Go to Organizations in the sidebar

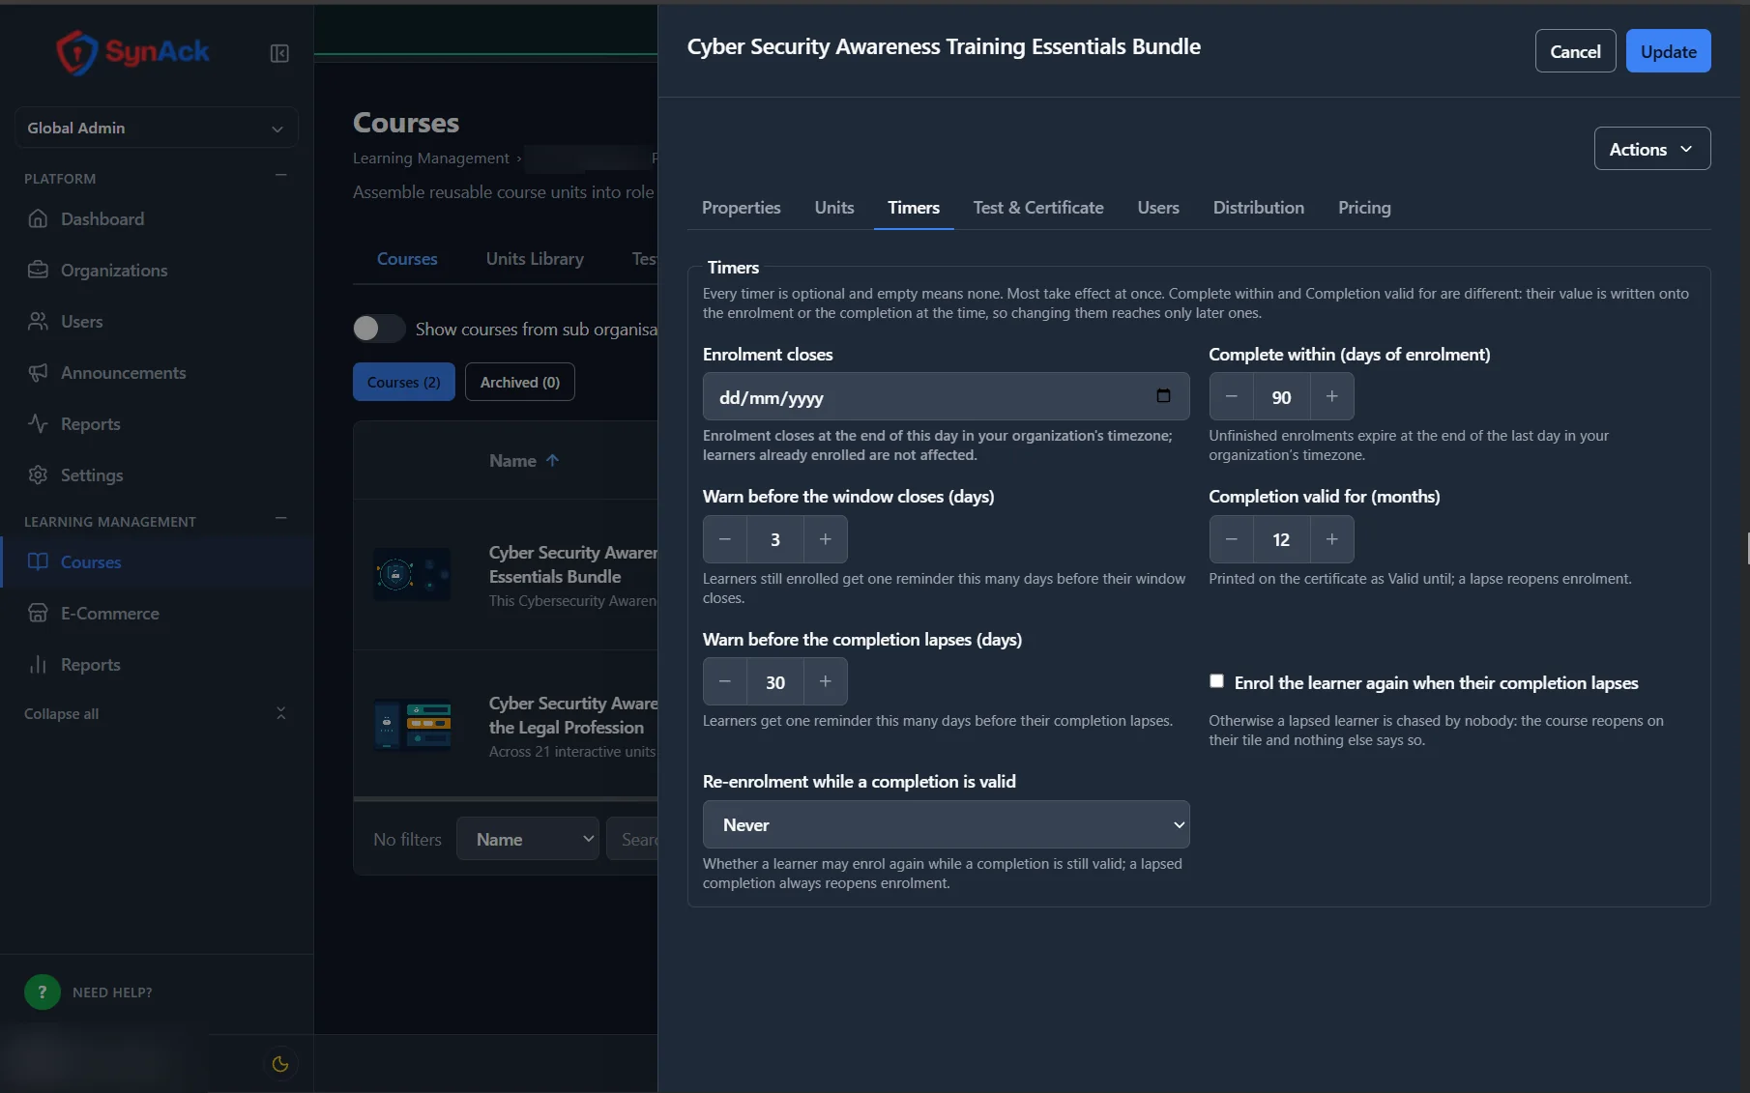tap(157, 271)
